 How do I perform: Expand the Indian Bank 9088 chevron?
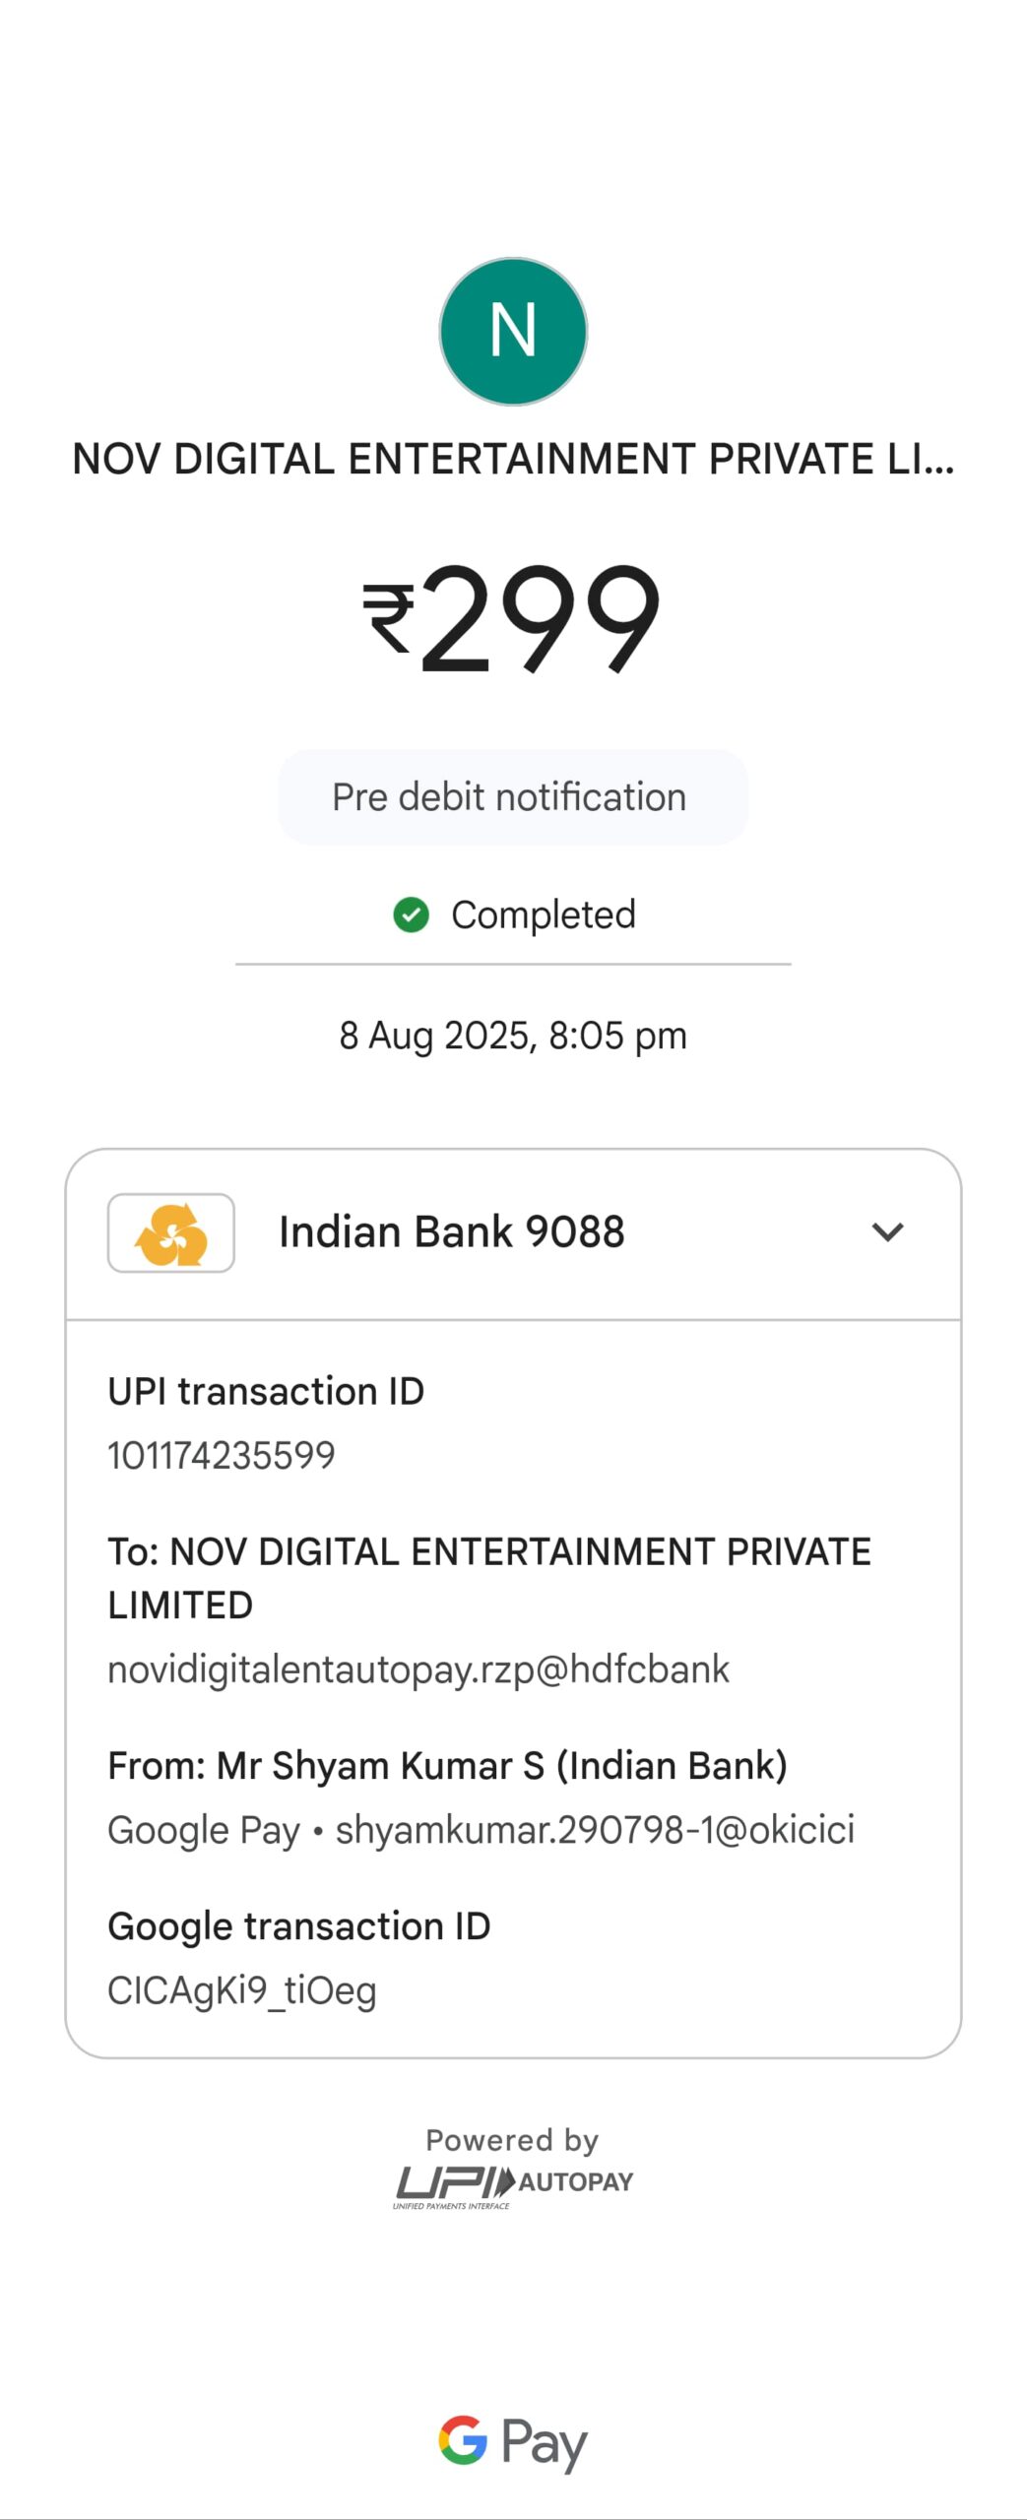[887, 1232]
